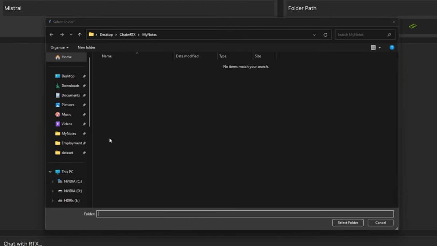Click the pin icon next to Documents
437x246 pixels.
[x=84, y=95]
